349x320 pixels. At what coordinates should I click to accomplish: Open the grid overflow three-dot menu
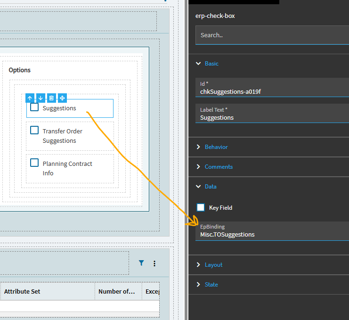click(x=154, y=263)
